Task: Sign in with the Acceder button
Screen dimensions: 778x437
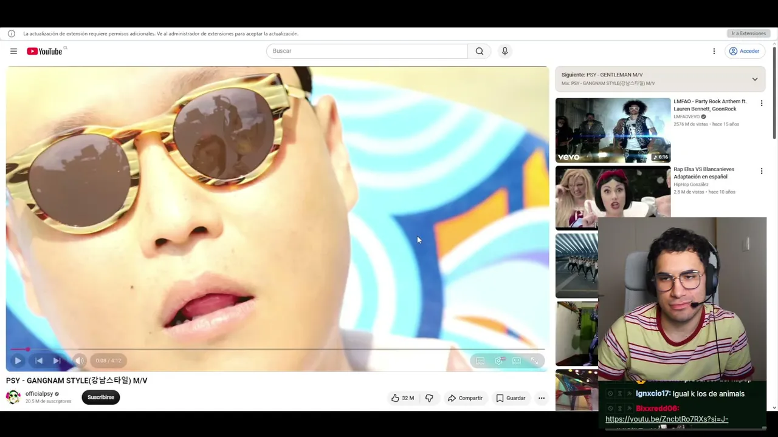Action: (745, 51)
